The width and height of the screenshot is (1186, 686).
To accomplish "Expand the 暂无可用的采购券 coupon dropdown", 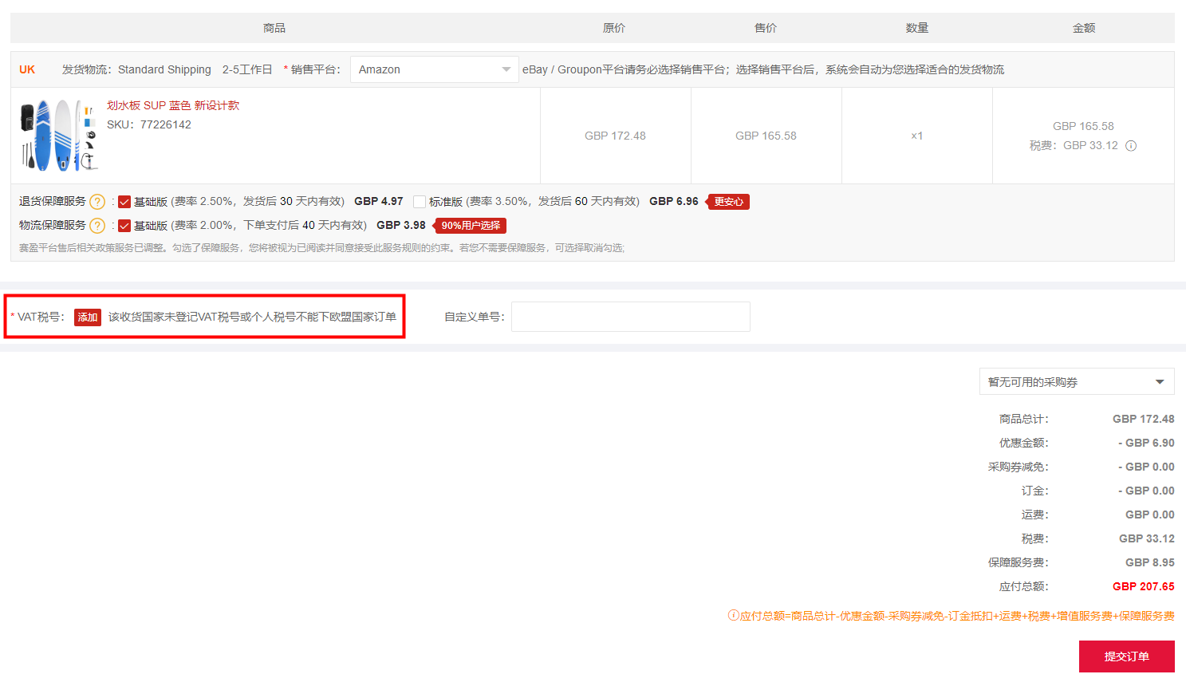I will [x=1076, y=382].
